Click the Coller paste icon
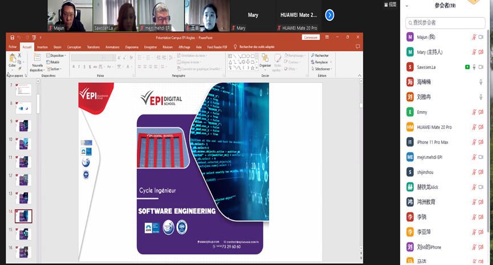Image resolution: width=493 pixels, height=265 pixels. pos(12,59)
